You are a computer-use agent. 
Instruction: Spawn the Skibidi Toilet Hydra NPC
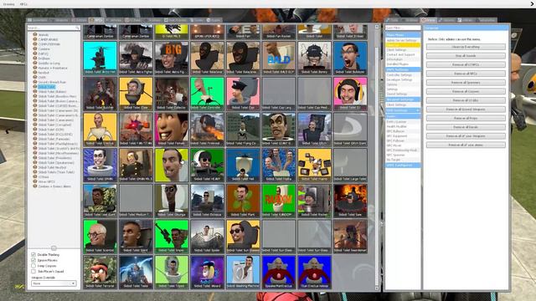[279, 166]
